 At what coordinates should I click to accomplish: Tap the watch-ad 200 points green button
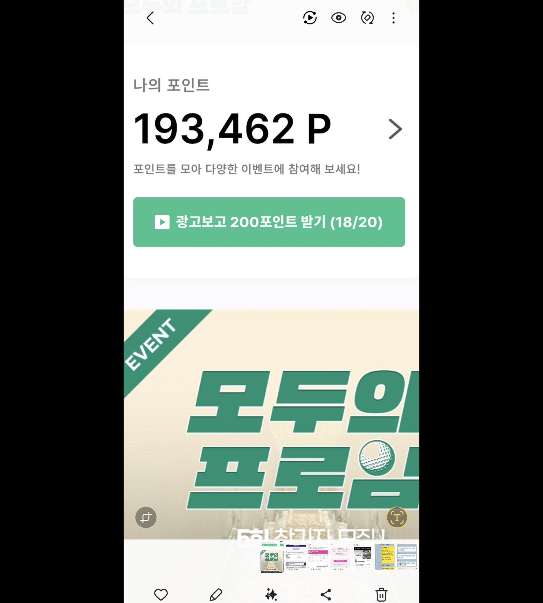pyautogui.click(x=269, y=222)
